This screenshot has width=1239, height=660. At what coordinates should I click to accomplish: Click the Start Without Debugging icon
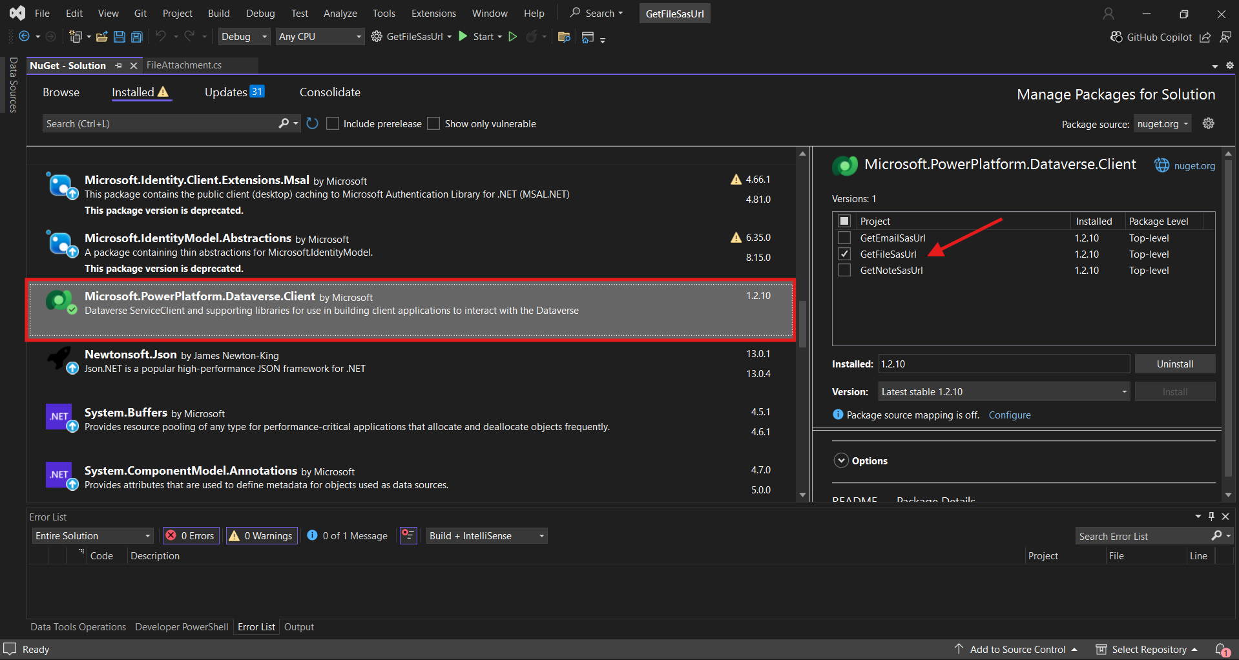coord(513,37)
